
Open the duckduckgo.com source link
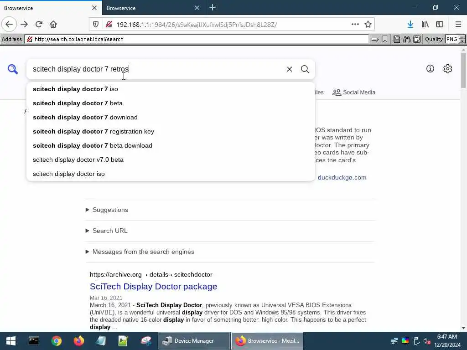(342, 177)
